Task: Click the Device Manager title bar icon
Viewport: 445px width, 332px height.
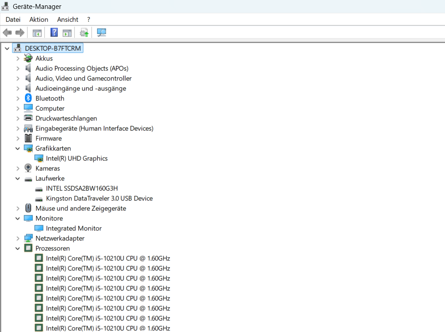Action: [x=5, y=6]
